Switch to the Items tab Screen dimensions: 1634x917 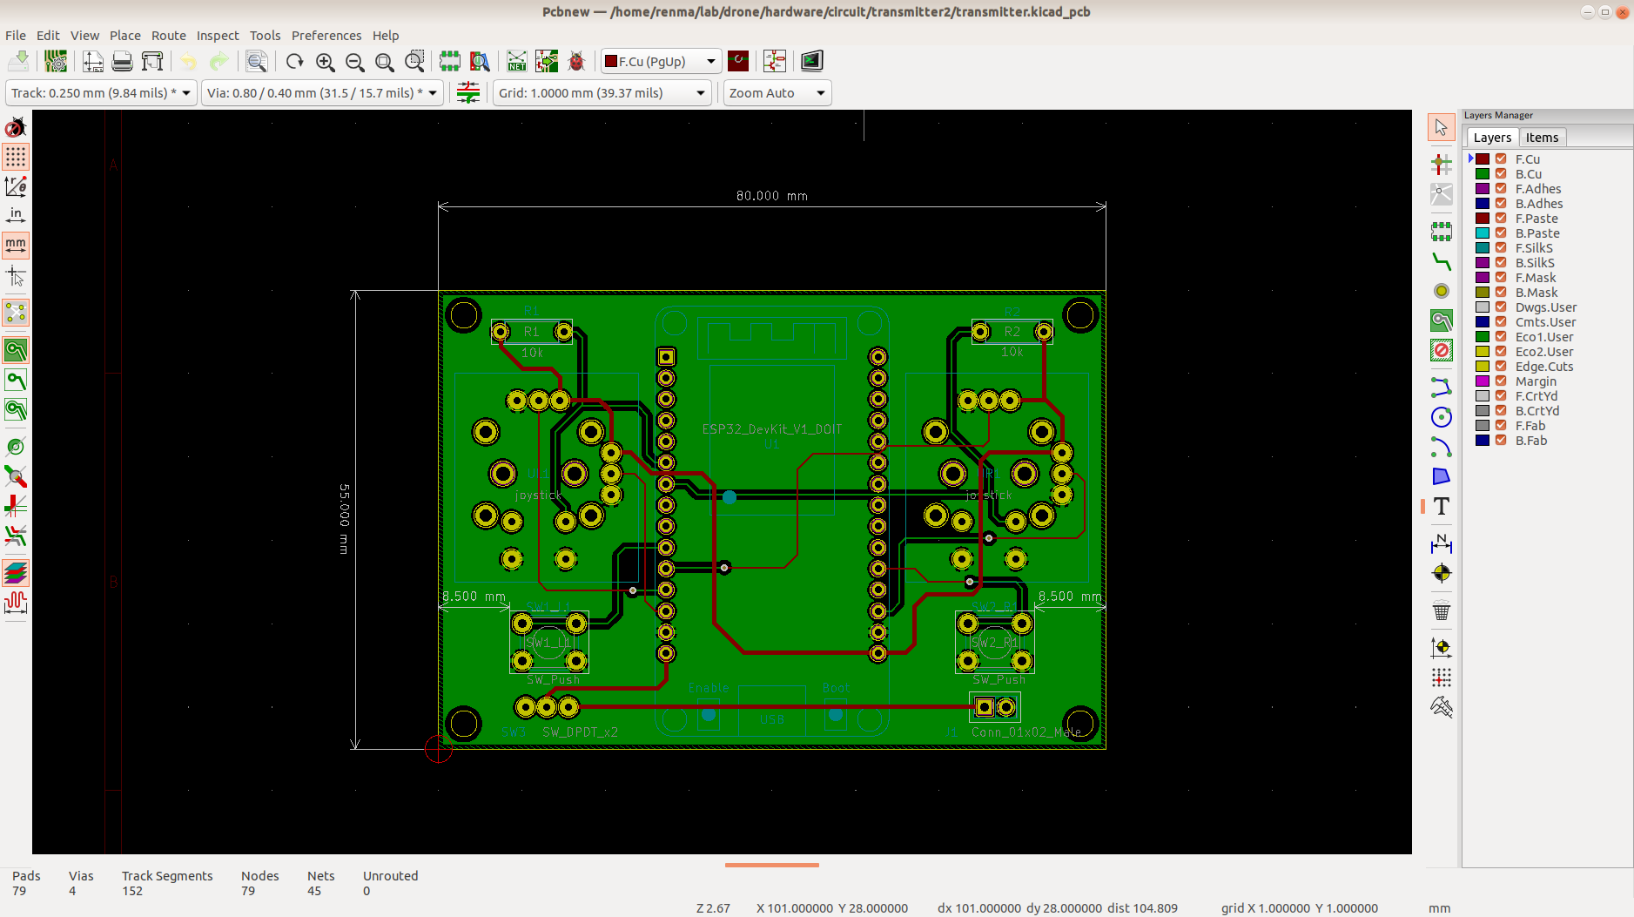tap(1542, 138)
